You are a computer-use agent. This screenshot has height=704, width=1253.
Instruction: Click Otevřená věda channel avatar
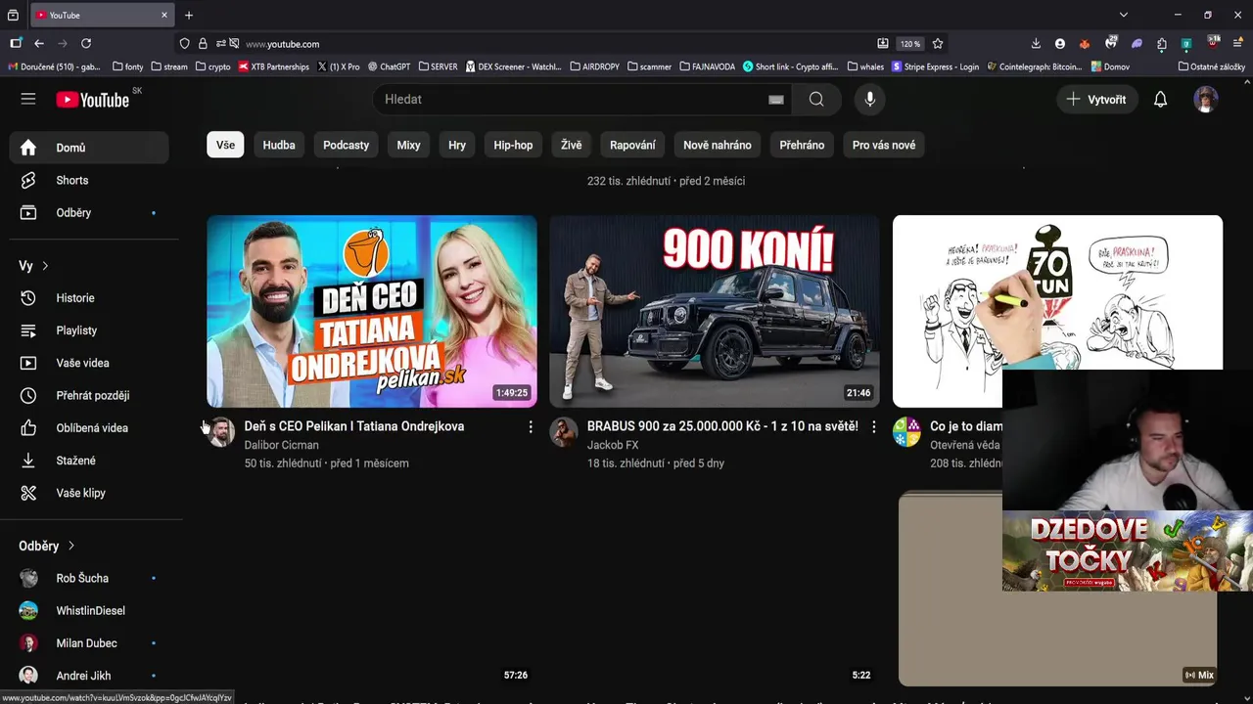tap(906, 432)
